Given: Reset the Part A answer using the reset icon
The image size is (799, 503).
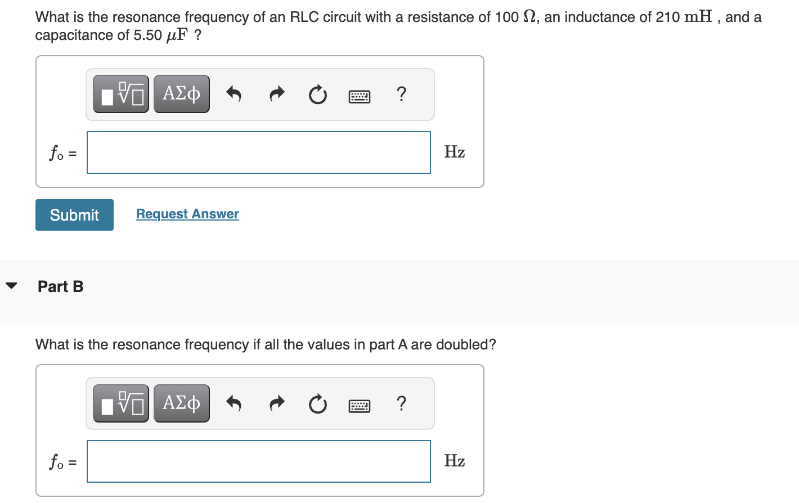Looking at the screenshot, I should [317, 95].
